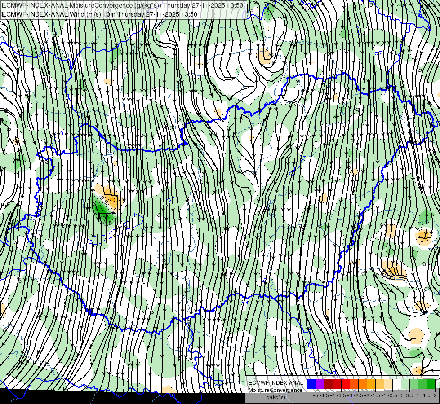
Task: Select the bright red swatch between -3.5 and -3
Action: click(x=346, y=384)
